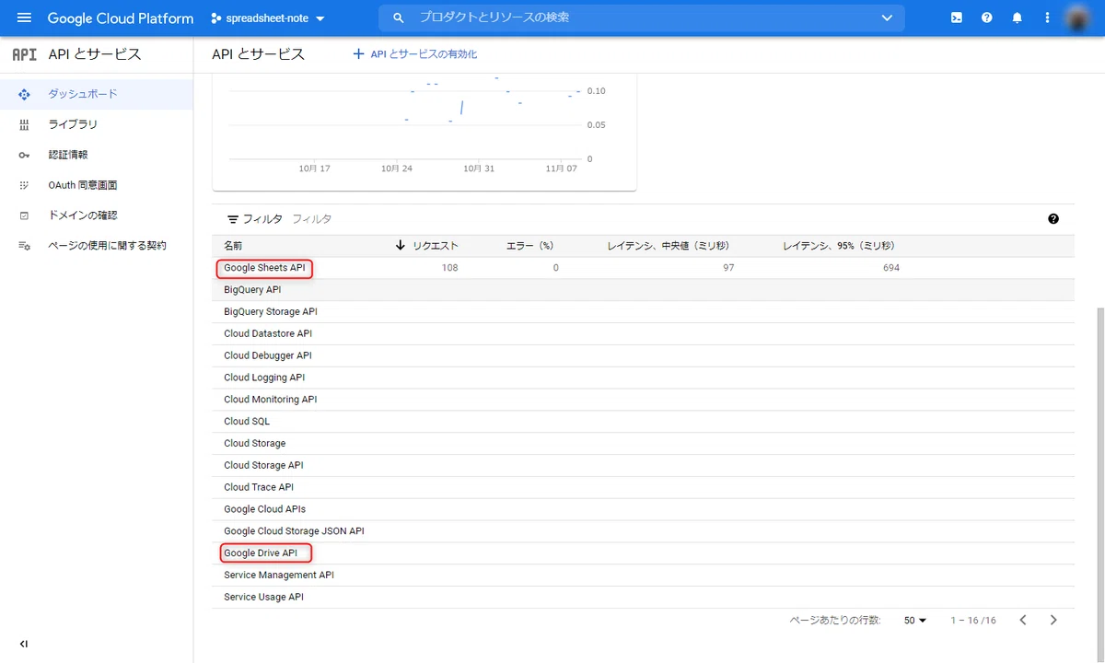Open Service Management API link

(279, 576)
